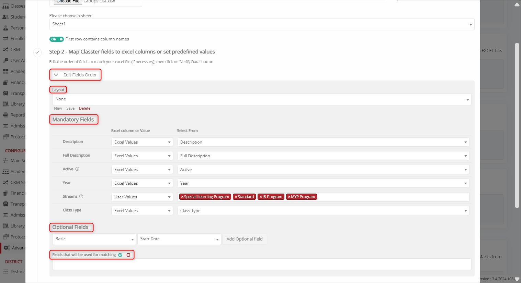Click the Step 2 checkmark circle icon
Viewport: 521px width, 283px height.
[x=37, y=52]
